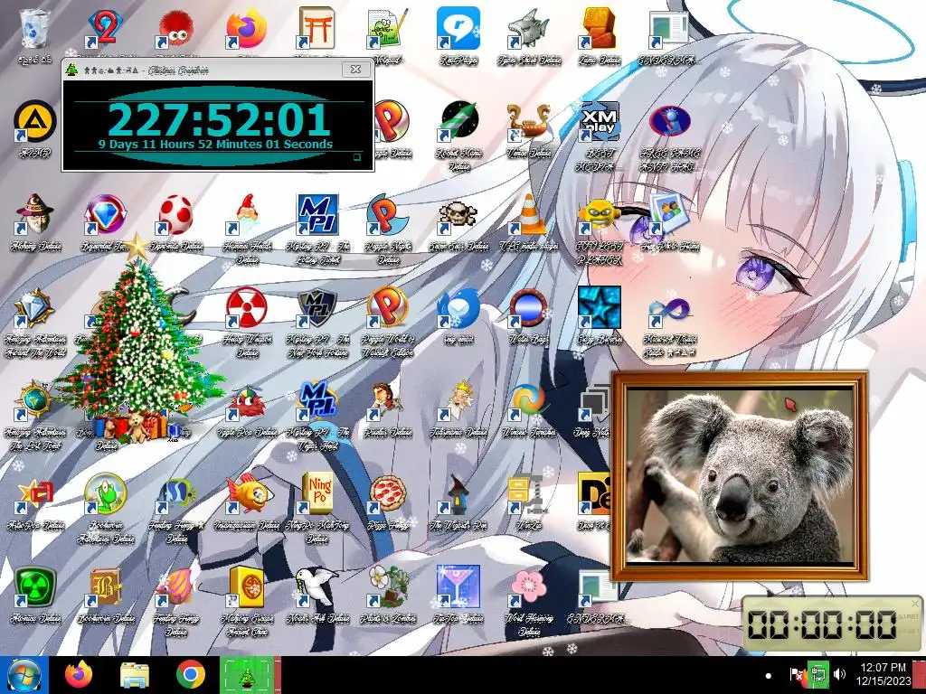926x694 pixels.
Task: Select Atomica Deluxe green icon
Action: coord(35,586)
